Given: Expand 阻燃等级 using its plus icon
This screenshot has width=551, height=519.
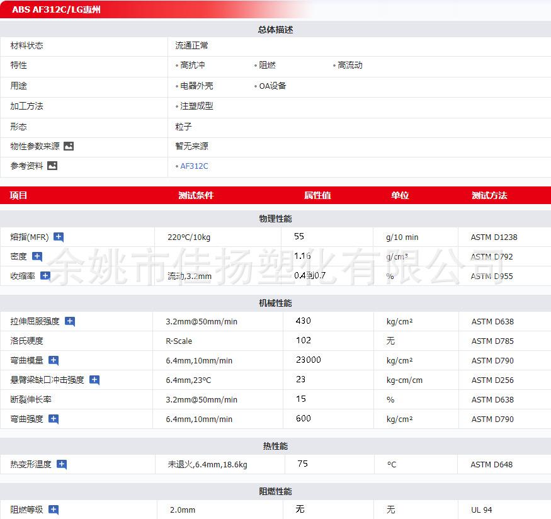Looking at the screenshot, I should tap(54, 510).
